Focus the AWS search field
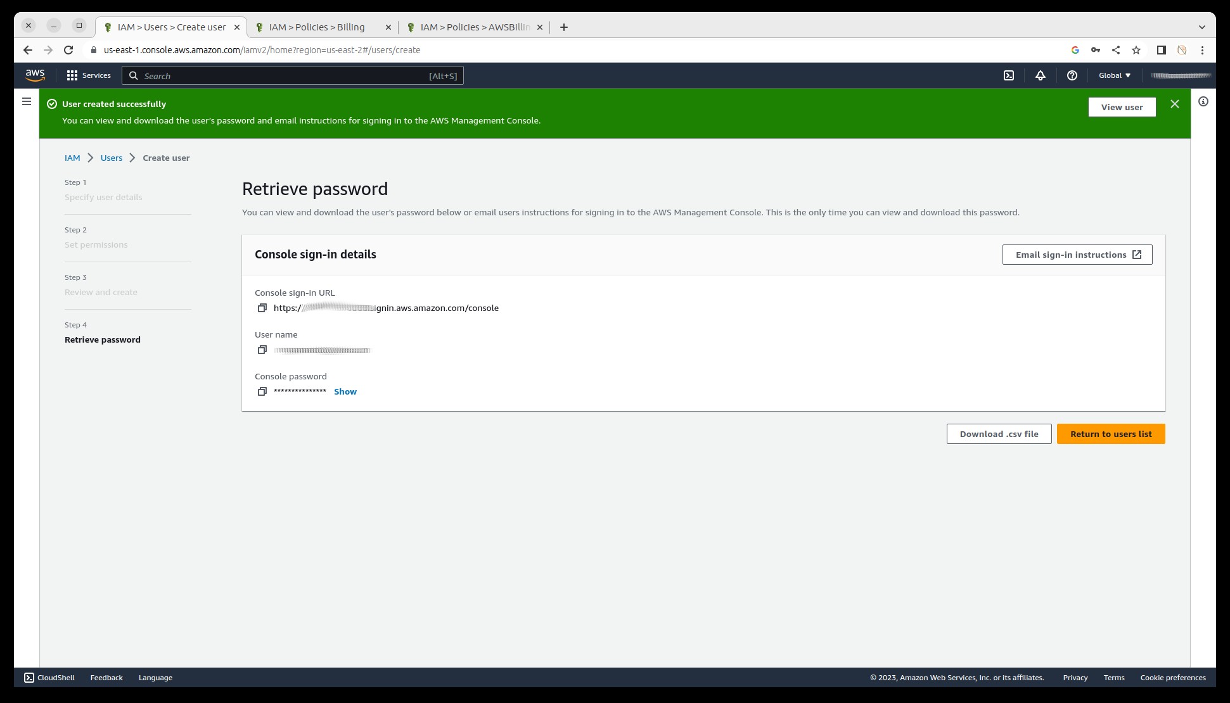 293,75
